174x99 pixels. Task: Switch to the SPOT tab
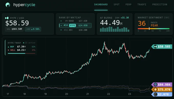(x=116, y=5)
